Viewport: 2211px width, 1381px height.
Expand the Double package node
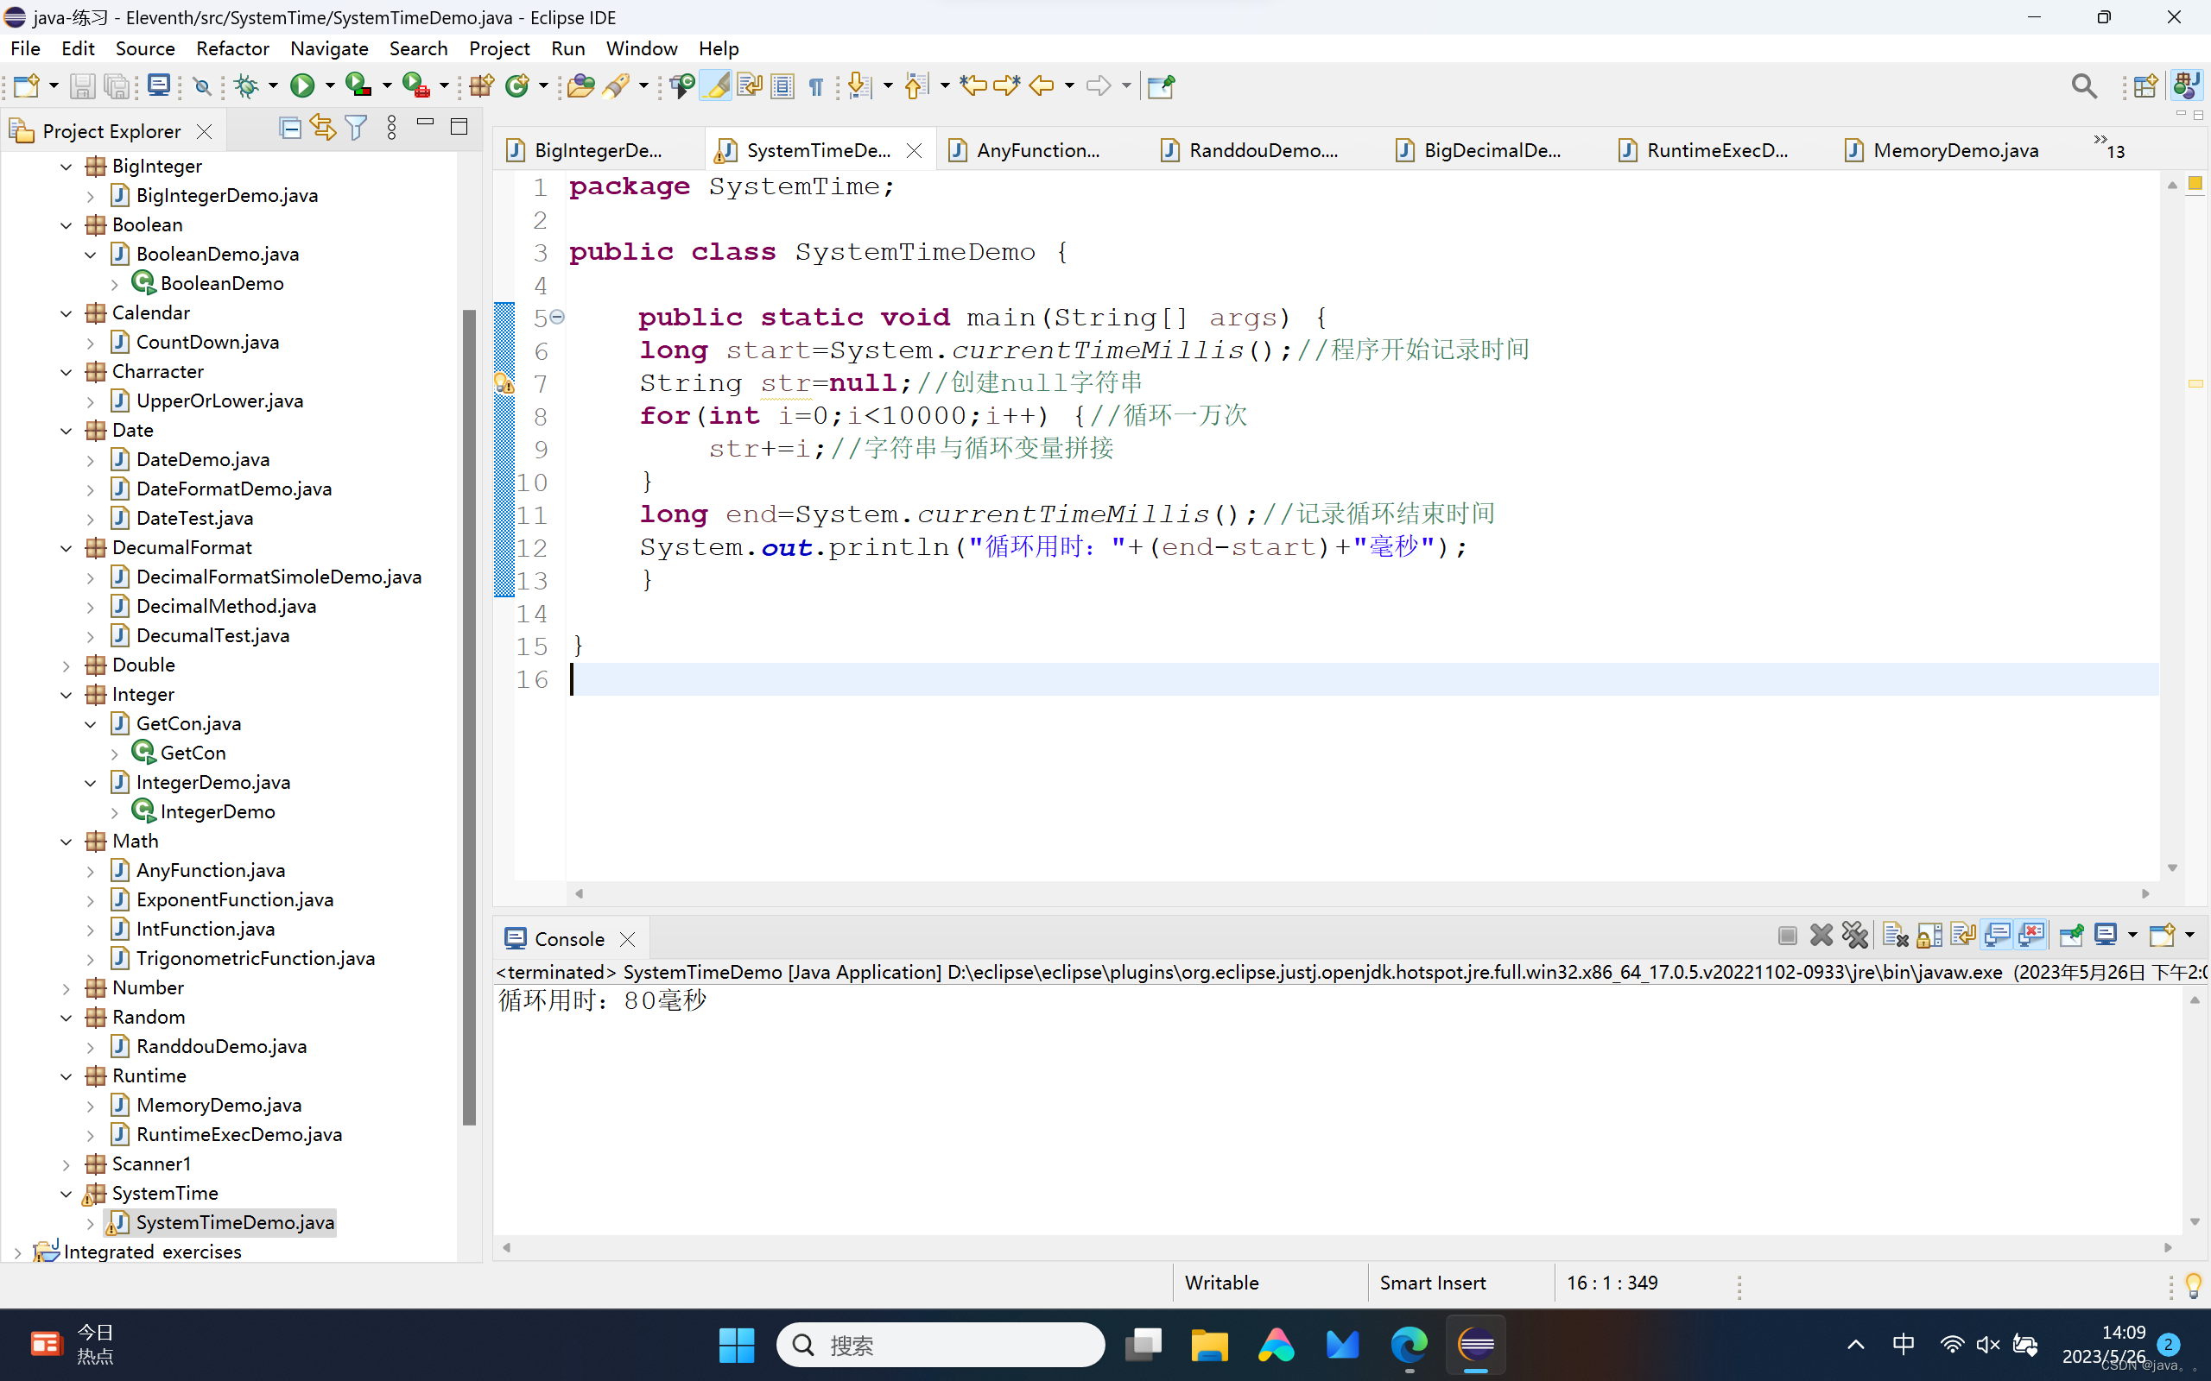point(67,665)
